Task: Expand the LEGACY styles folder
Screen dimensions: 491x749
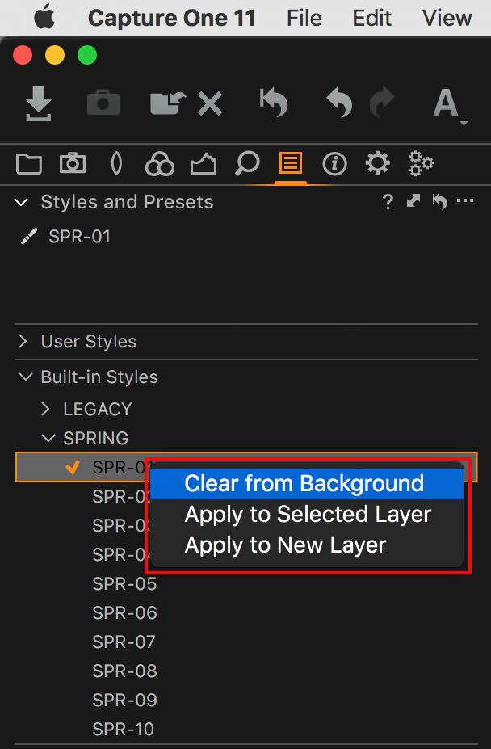Action: coord(46,409)
